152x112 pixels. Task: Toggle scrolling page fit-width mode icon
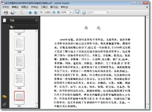77,12
